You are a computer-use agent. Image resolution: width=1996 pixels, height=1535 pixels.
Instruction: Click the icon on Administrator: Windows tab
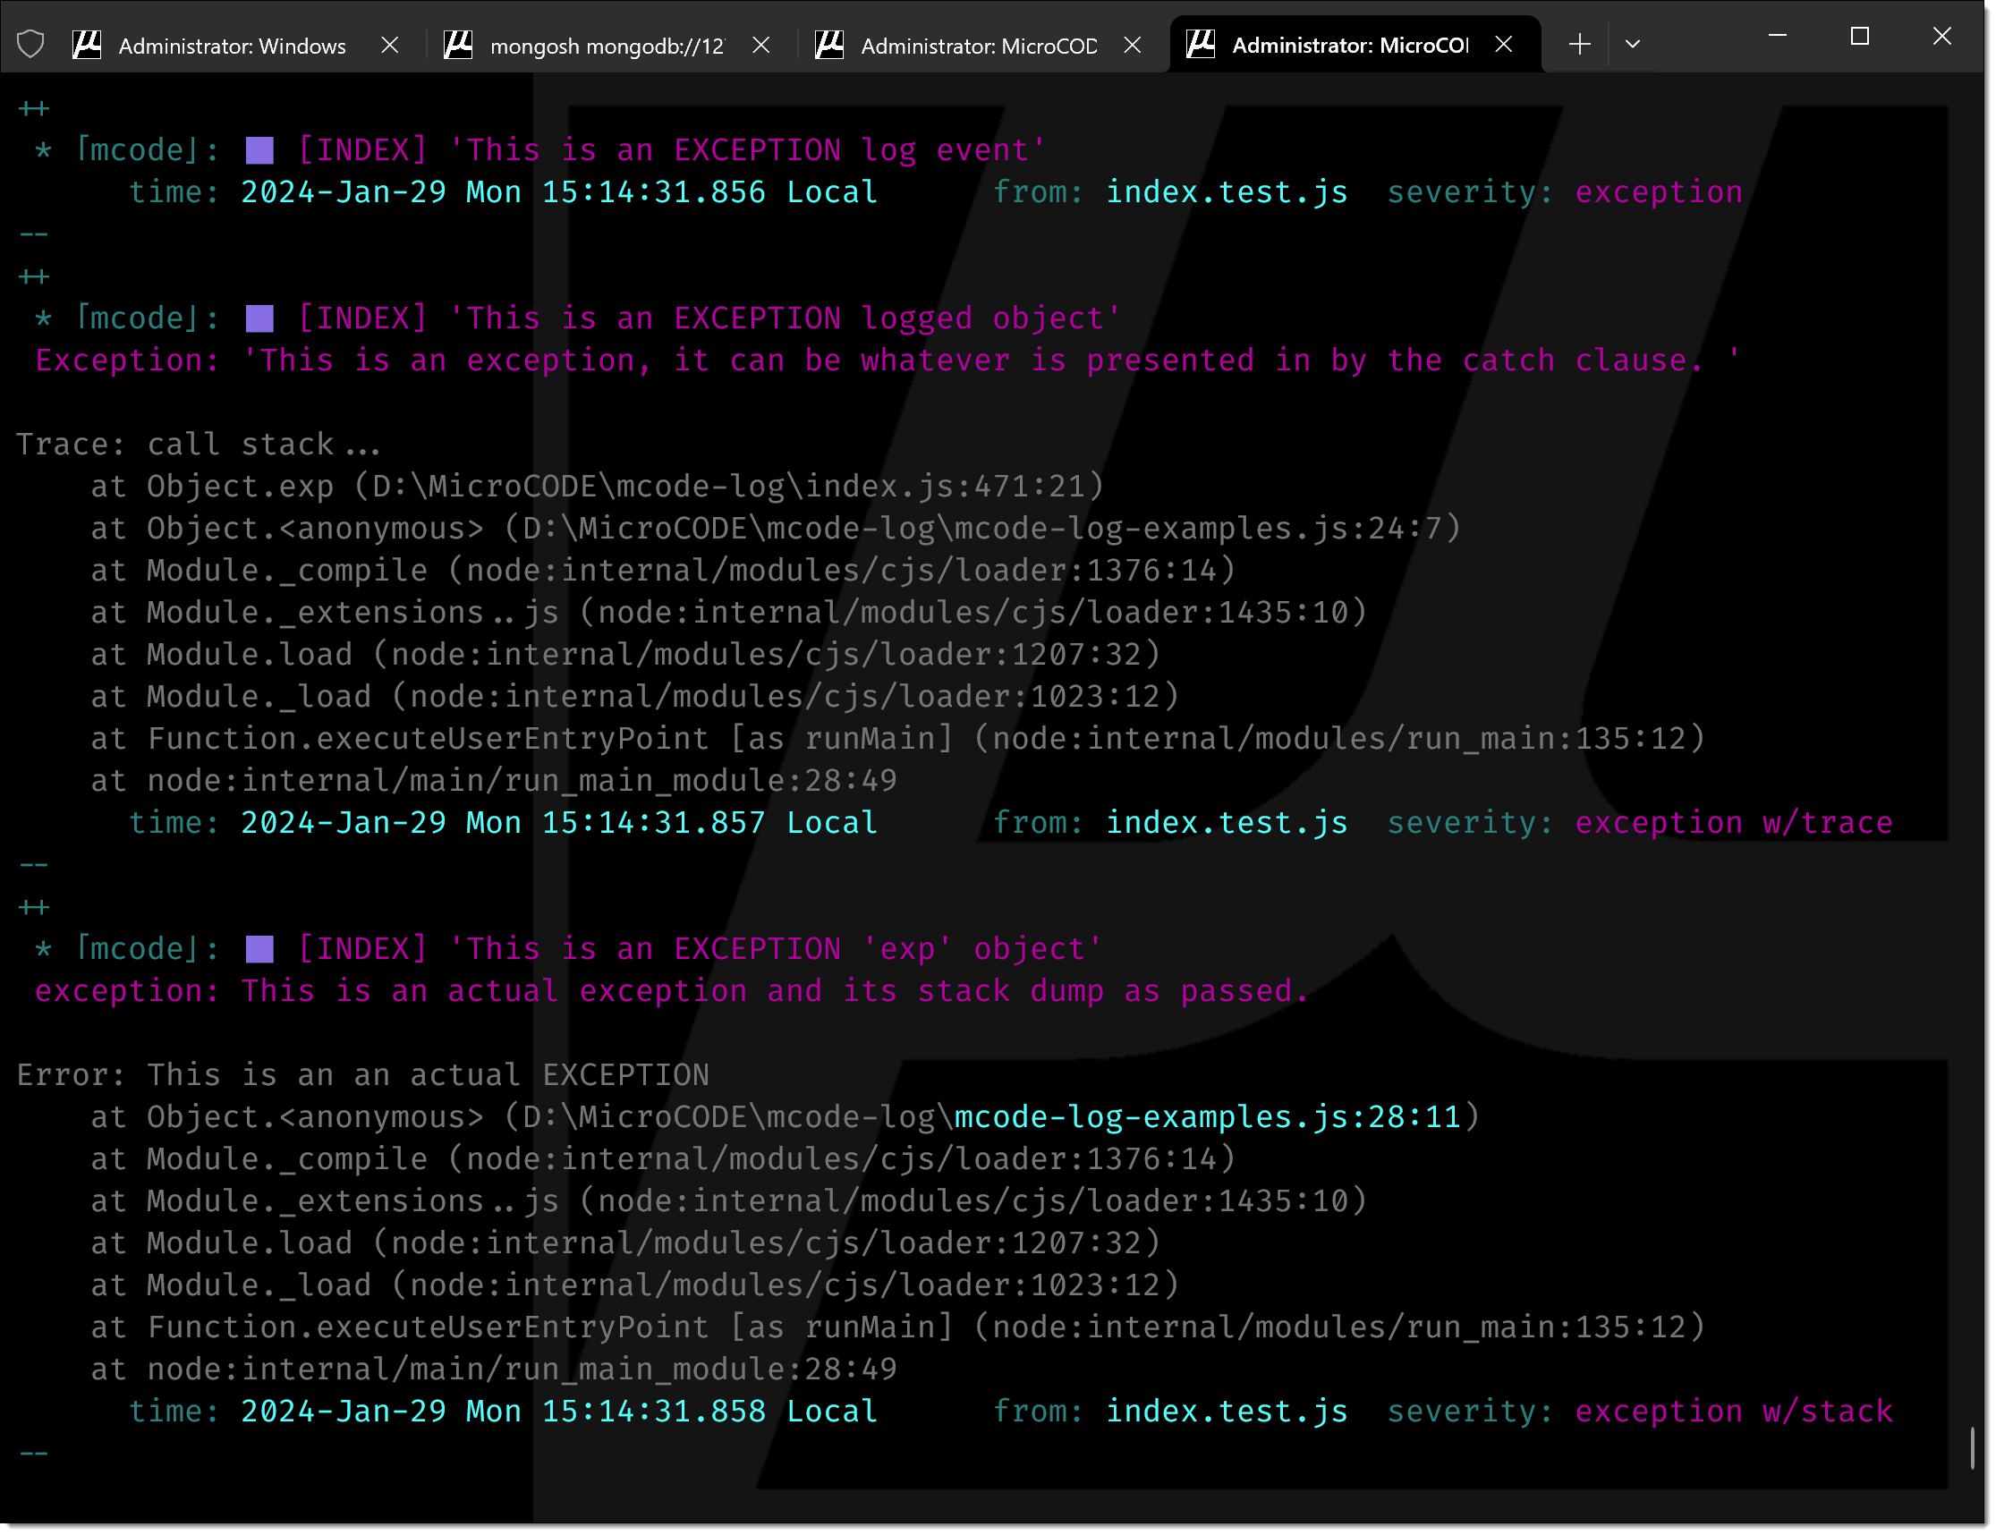[88, 44]
